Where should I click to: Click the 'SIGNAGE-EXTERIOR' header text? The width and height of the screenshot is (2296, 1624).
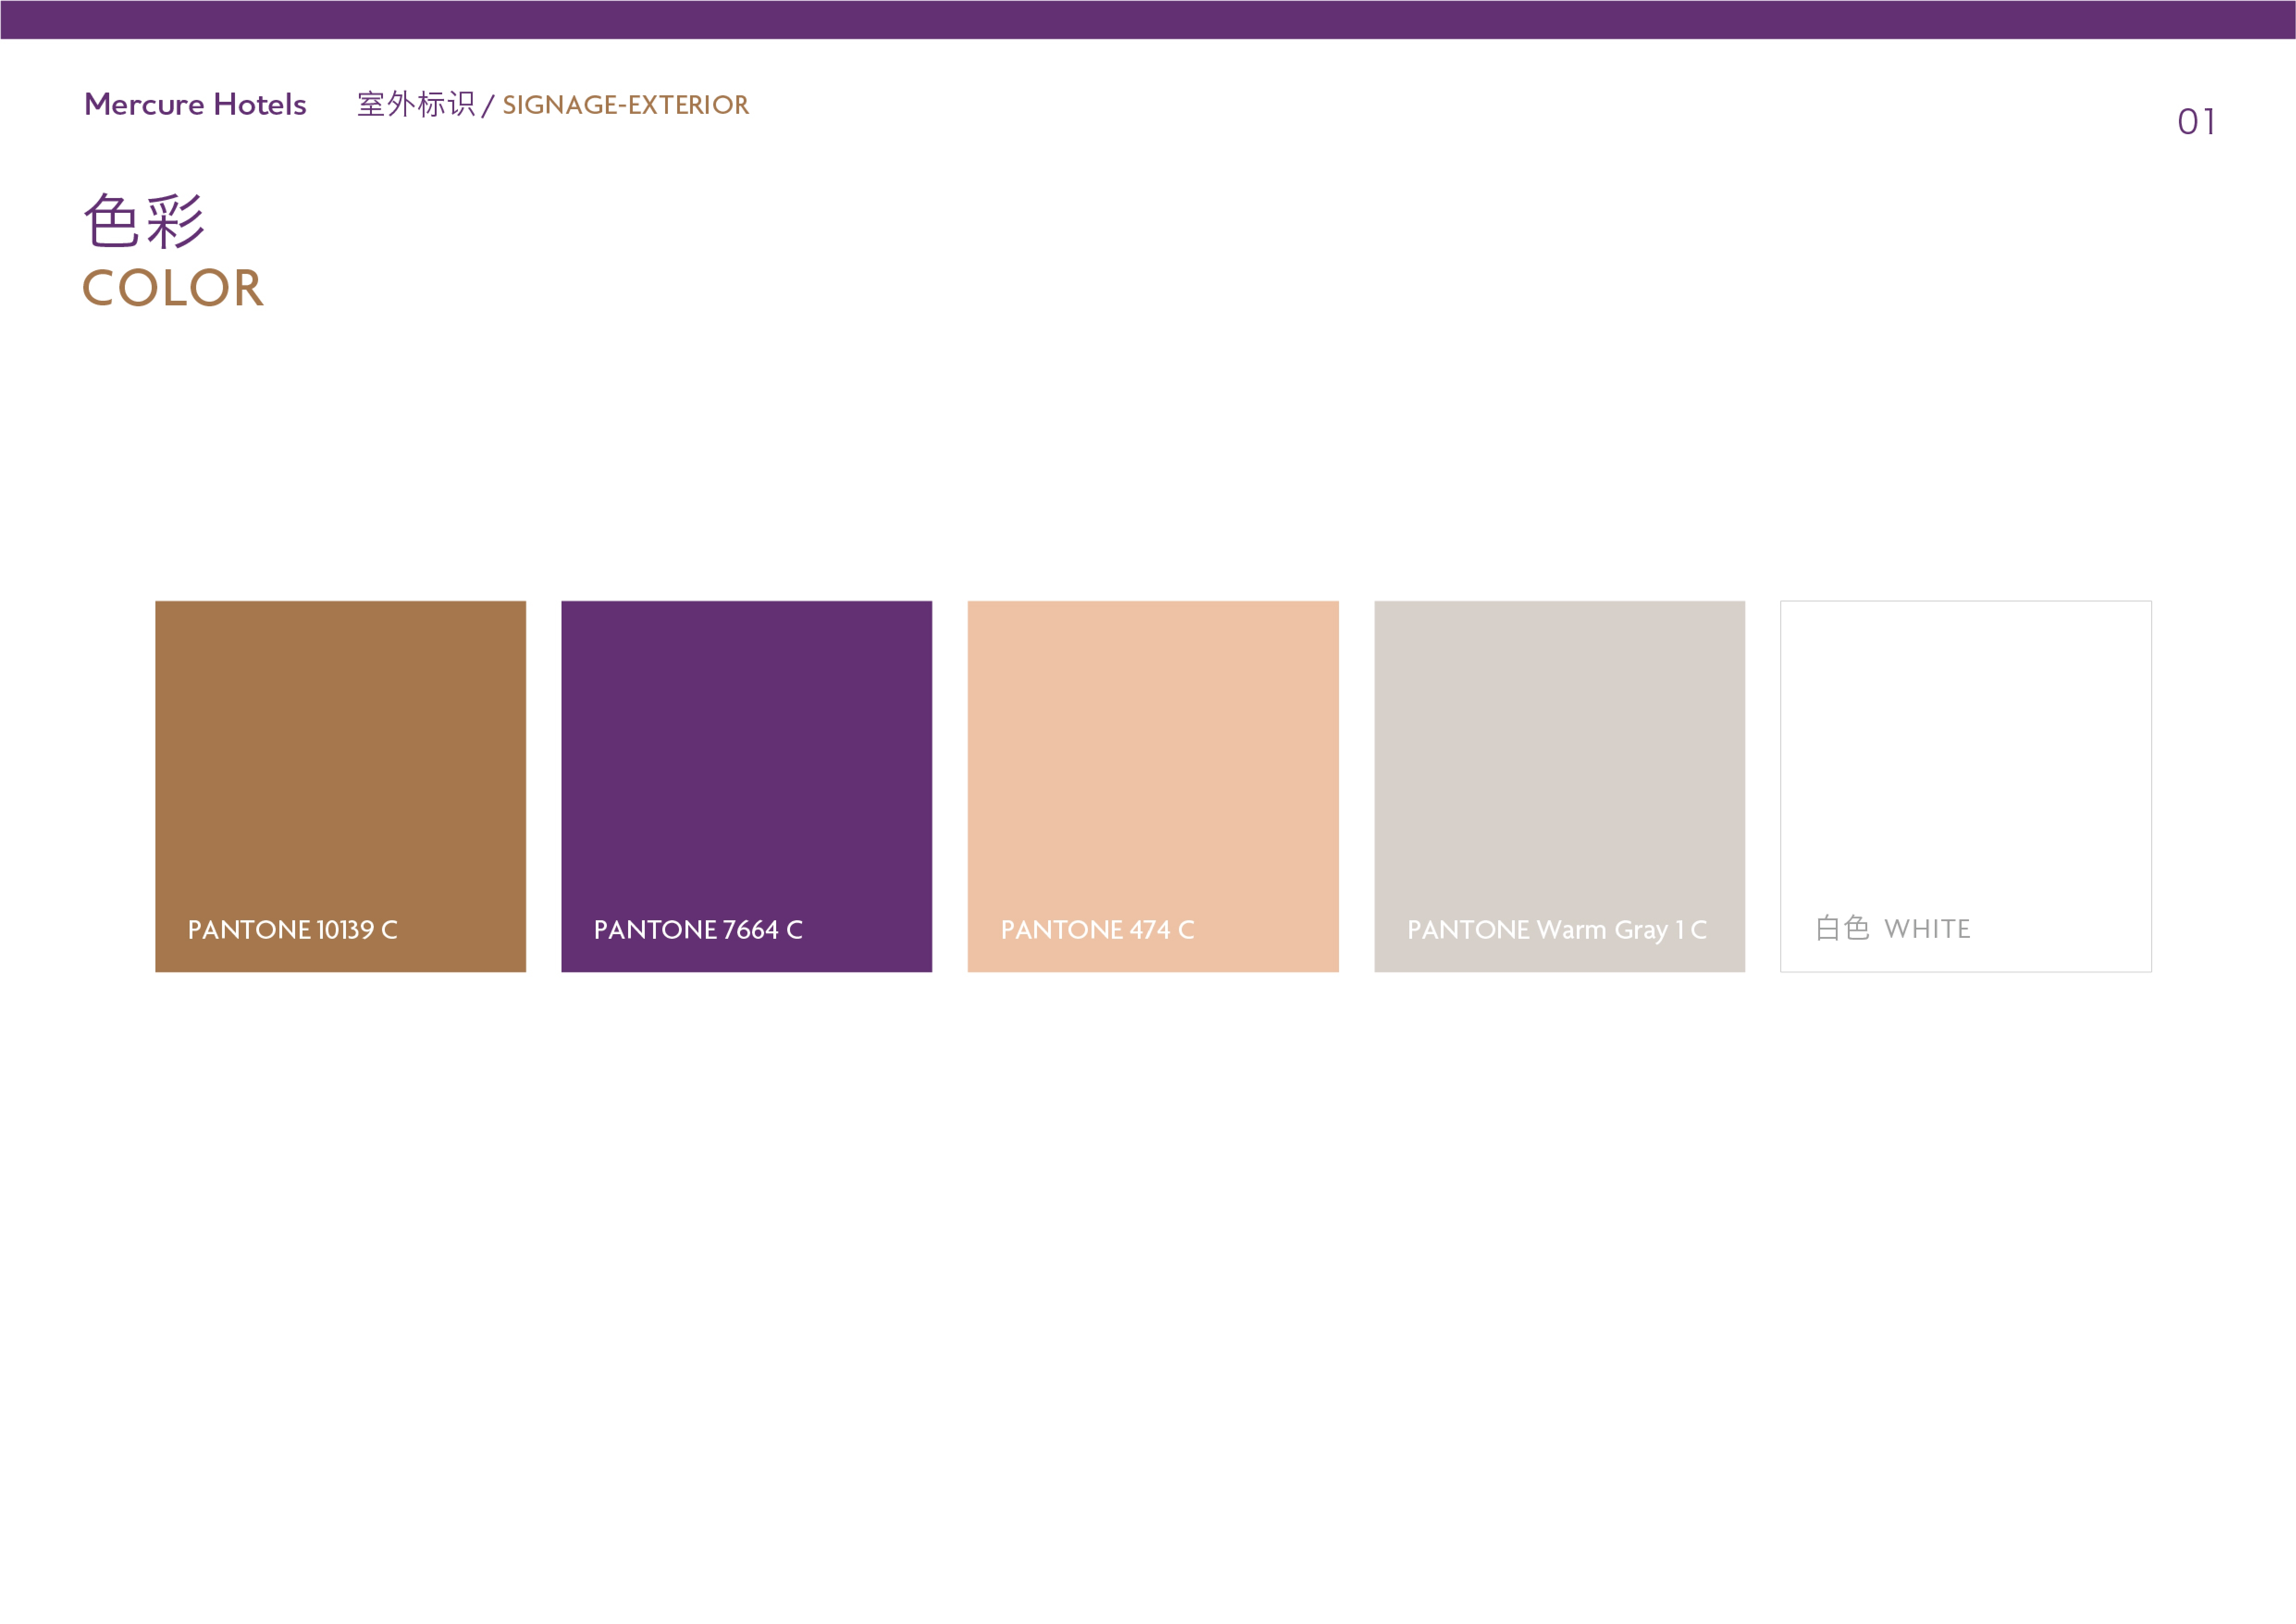click(x=625, y=105)
